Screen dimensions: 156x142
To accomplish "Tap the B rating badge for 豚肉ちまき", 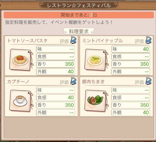I will point(148,82).
